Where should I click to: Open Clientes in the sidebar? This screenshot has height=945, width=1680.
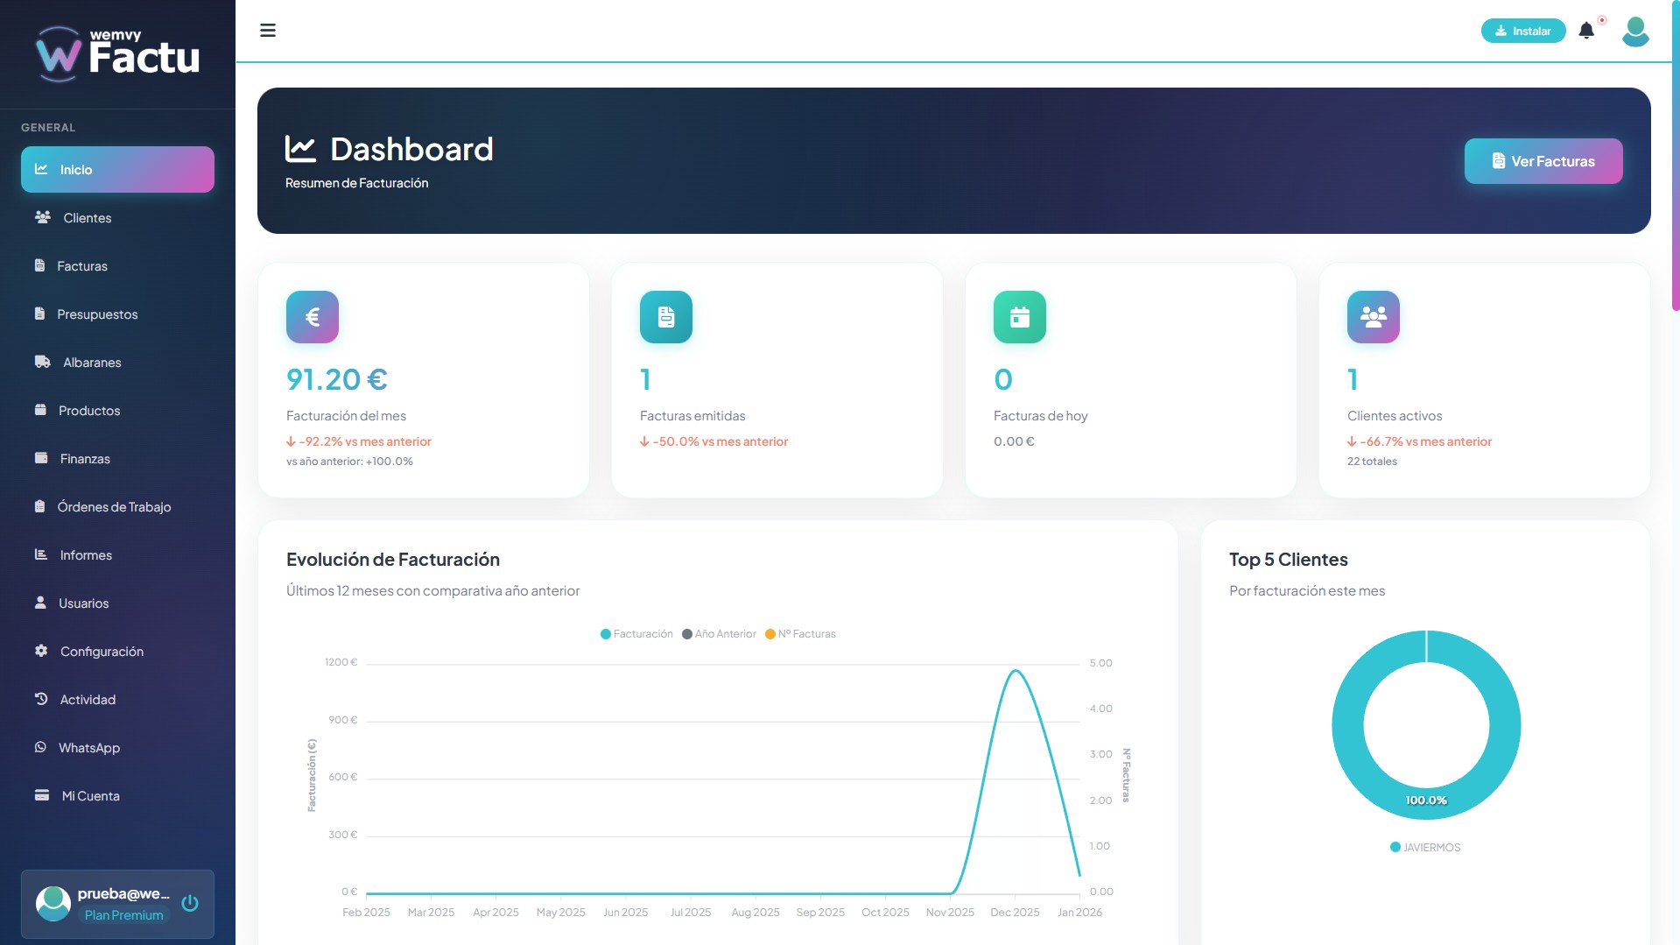point(87,218)
